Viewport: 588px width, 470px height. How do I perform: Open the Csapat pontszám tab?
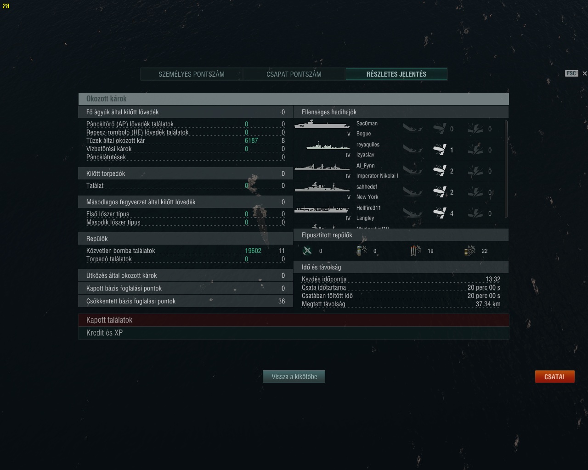[294, 74]
